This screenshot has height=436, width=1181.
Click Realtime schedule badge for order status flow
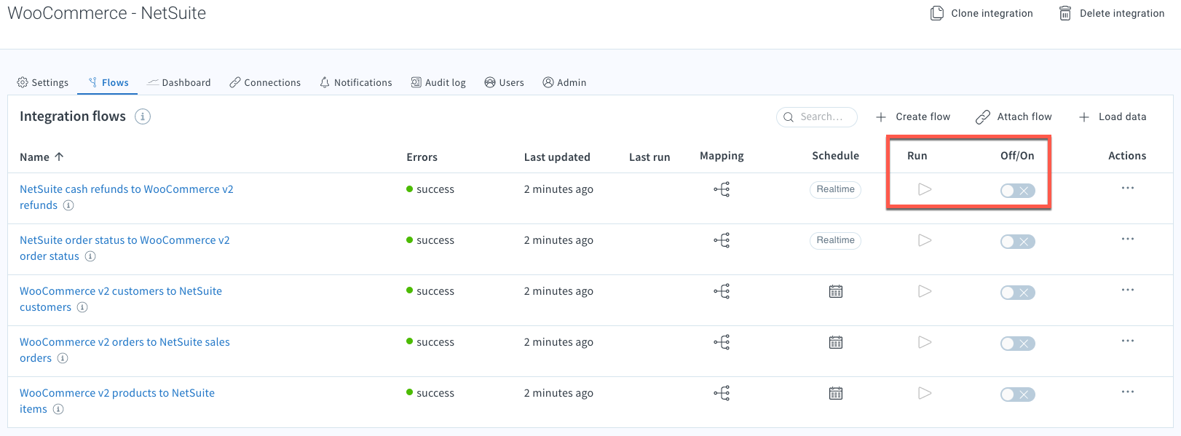point(835,240)
